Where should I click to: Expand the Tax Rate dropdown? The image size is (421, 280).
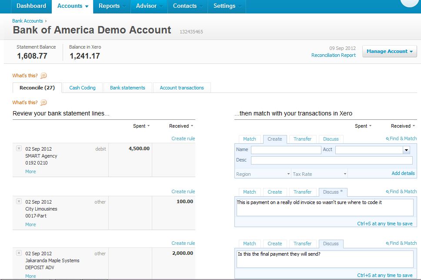(x=345, y=174)
